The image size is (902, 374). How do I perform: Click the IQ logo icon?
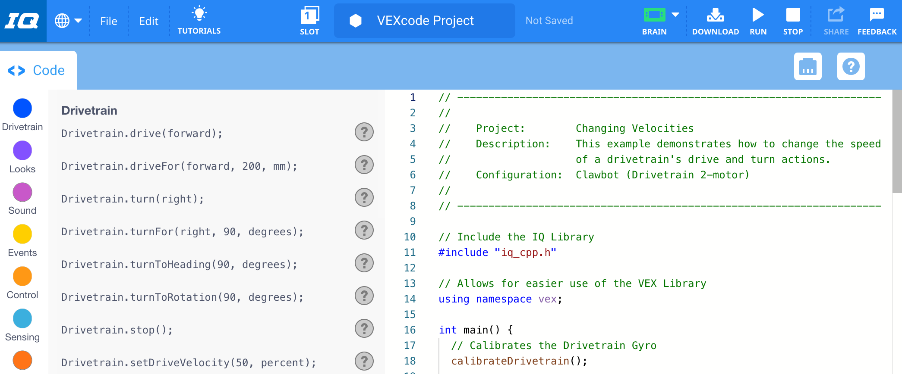(x=22, y=21)
